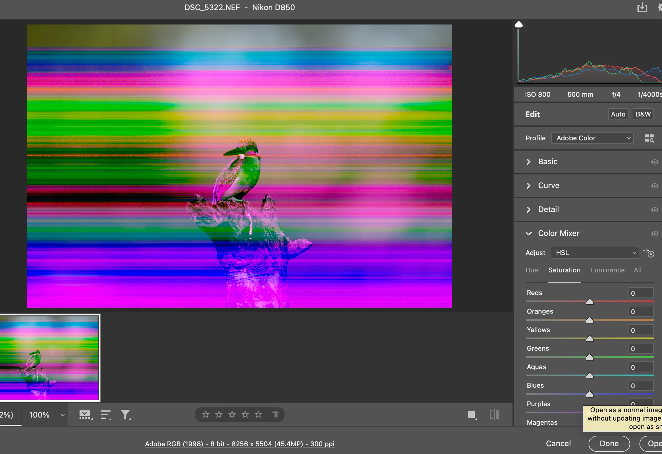This screenshot has width=662, height=454.
Task: Hide Curve panel edits via eye
Action: (x=655, y=186)
